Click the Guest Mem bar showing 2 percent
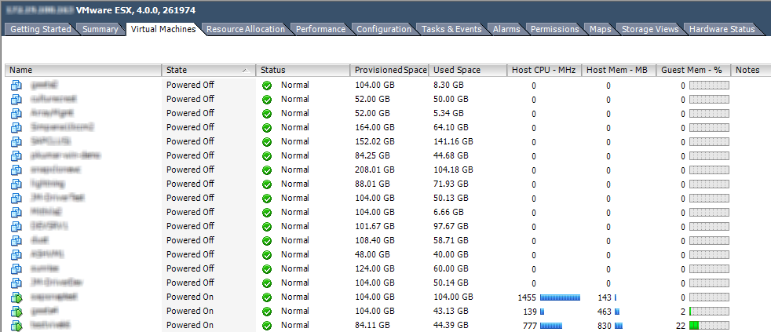Viewport: 771px width, 332px height. coord(709,312)
